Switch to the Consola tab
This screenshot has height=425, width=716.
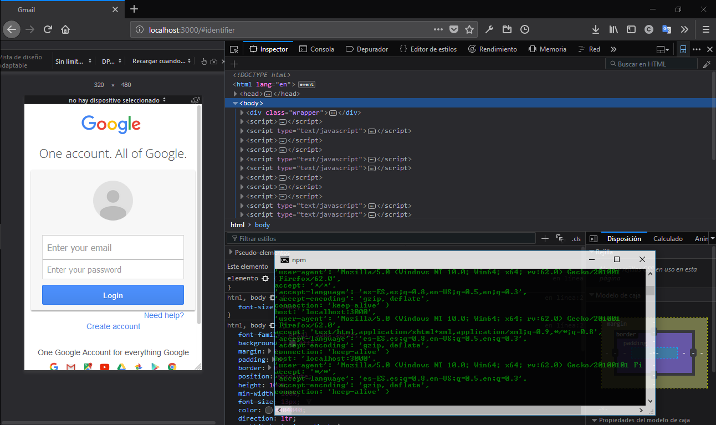[316, 49]
